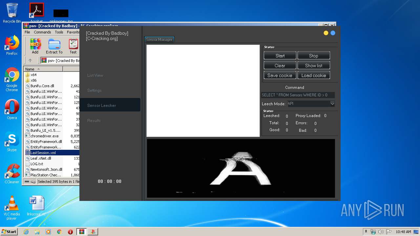Screen dimensions: 420x236
Task: Open the WinRAR Tools menu
Action: click(x=59, y=32)
